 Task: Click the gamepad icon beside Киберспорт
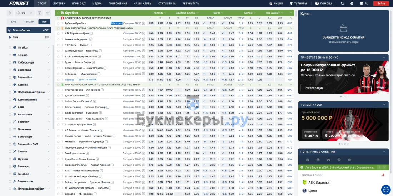pyautogui.click(x=15, y=62)
